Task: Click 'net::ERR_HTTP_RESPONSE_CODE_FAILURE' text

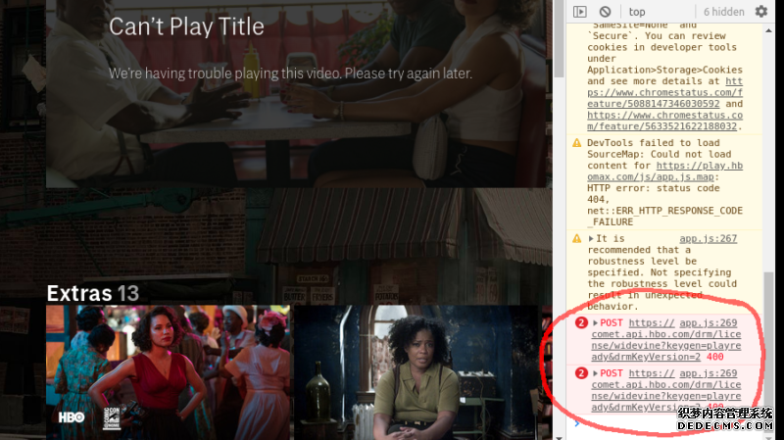Action: click(x=665, y=217)
